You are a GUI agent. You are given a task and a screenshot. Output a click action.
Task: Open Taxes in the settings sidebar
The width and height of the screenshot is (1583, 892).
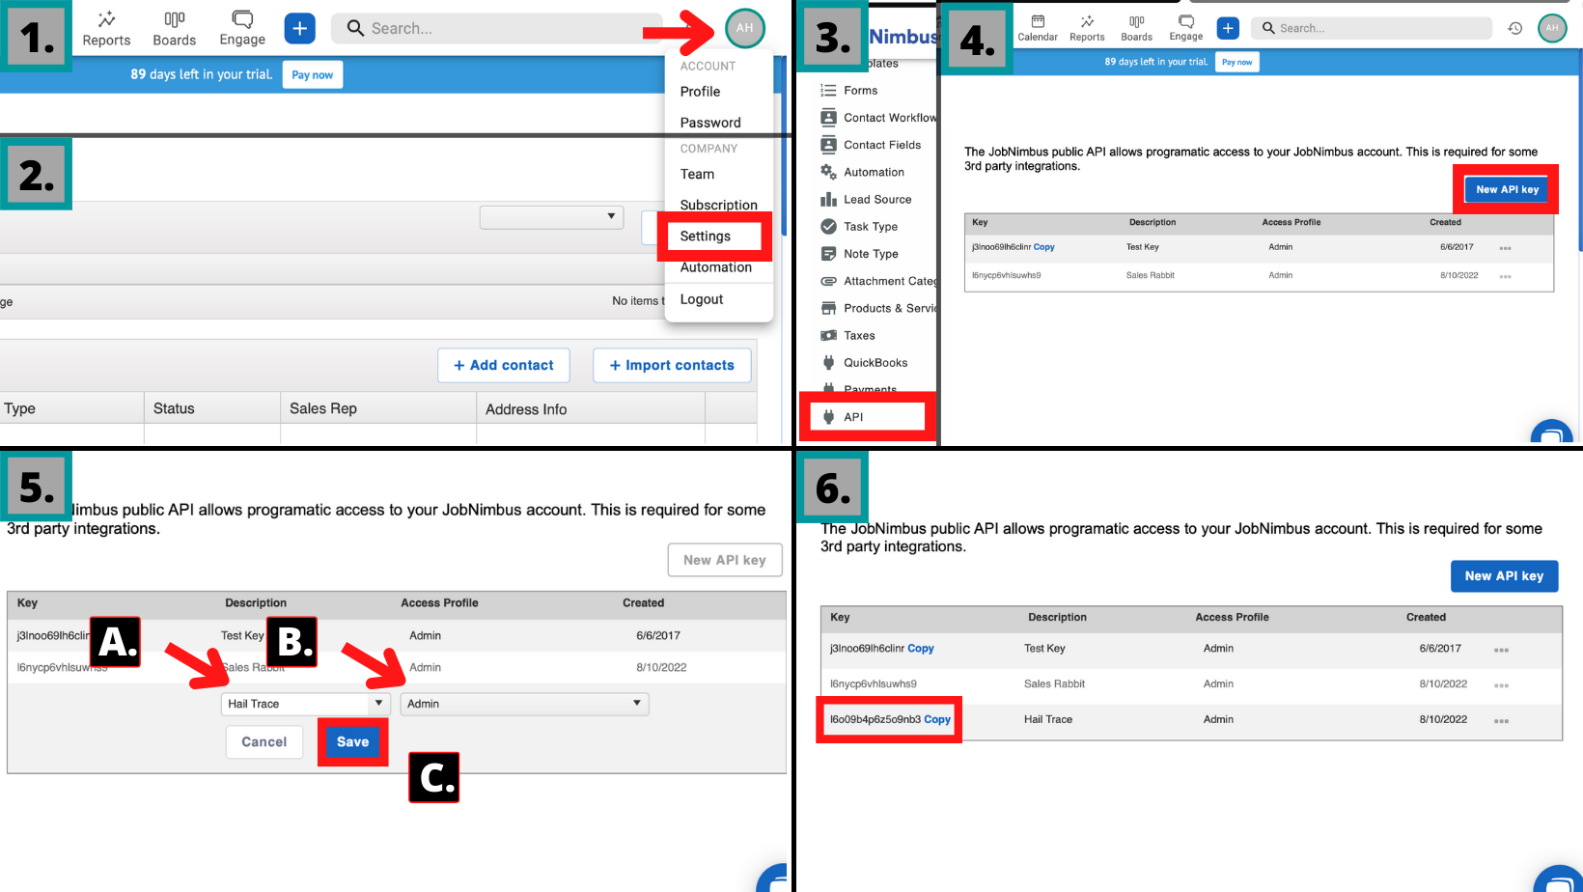[847, 336]
